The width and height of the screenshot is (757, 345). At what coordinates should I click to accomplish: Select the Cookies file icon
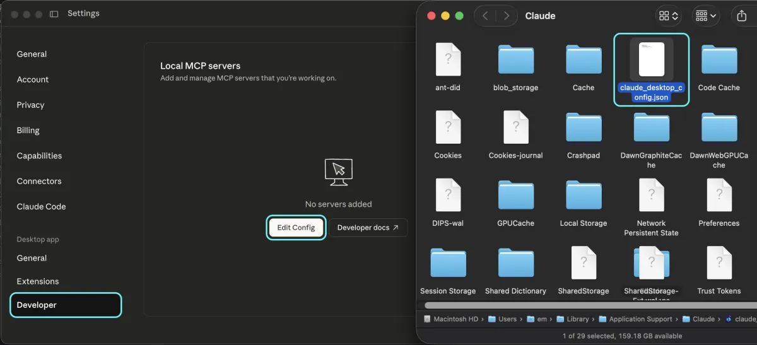448,127
